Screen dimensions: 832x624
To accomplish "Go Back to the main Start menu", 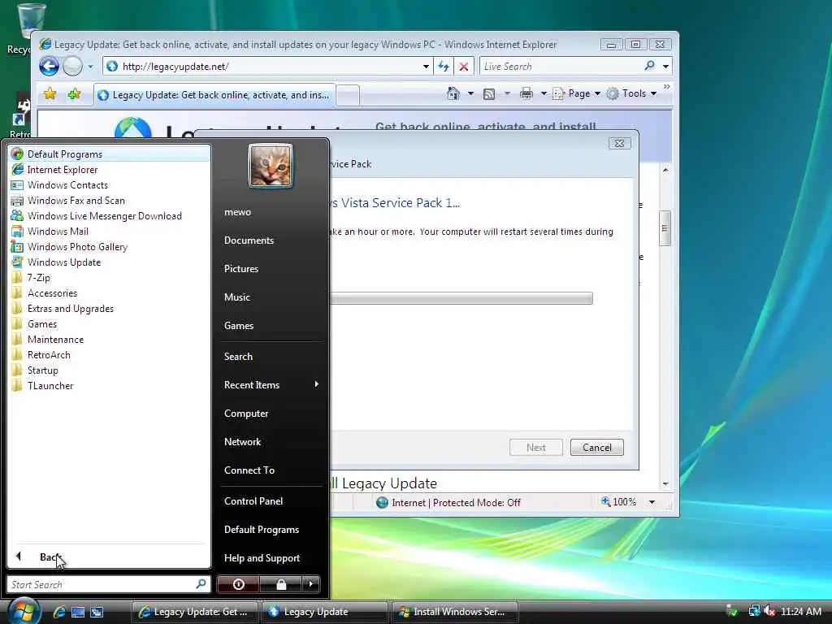I will pyautogui.click(x=110, y=557).
